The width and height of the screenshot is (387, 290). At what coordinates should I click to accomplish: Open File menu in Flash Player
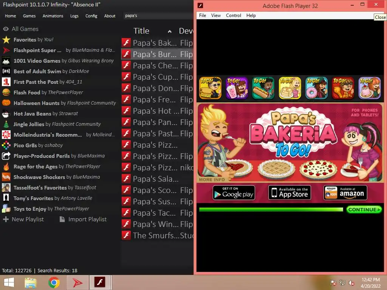203,15
